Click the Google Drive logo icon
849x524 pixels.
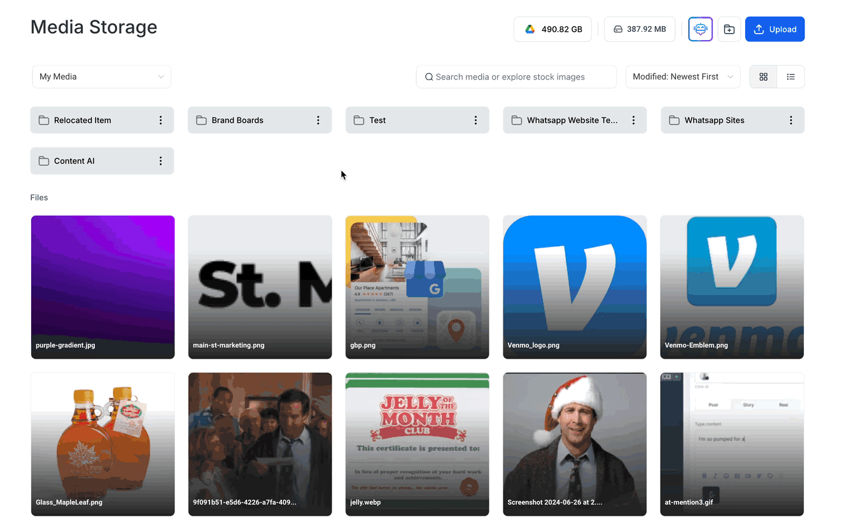[x=530, y=29]
